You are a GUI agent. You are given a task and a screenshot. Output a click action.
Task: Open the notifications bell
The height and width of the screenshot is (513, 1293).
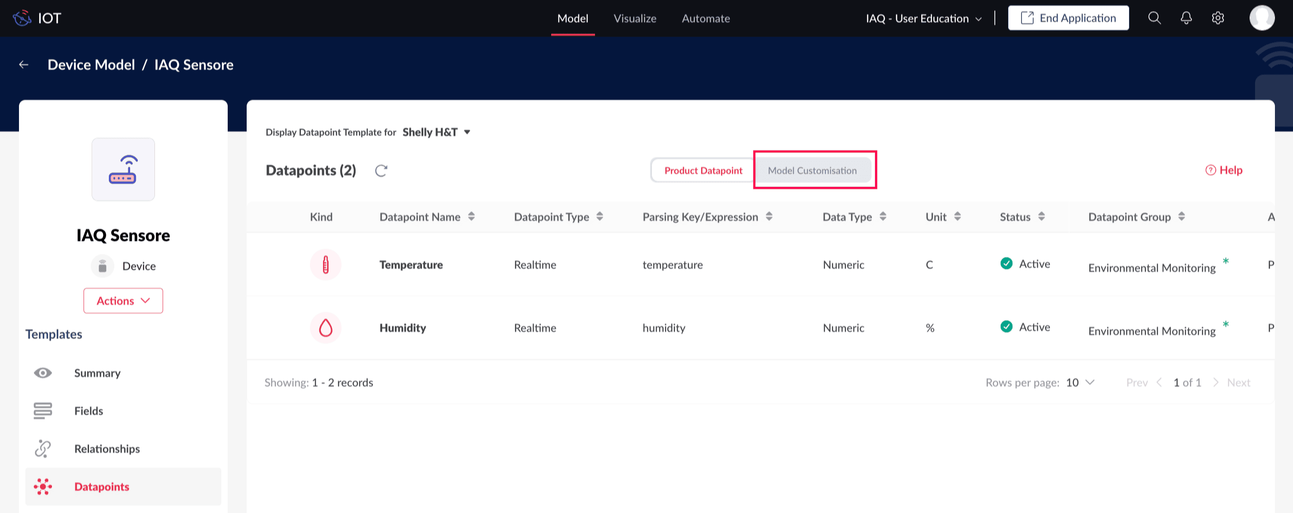pos(1185,18)
